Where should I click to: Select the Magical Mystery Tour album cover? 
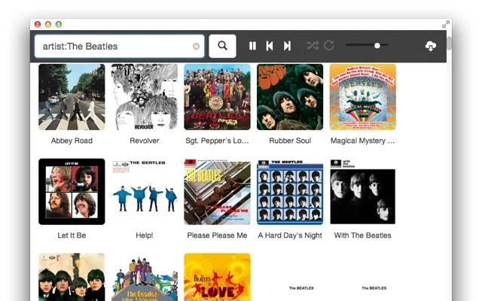362,97
